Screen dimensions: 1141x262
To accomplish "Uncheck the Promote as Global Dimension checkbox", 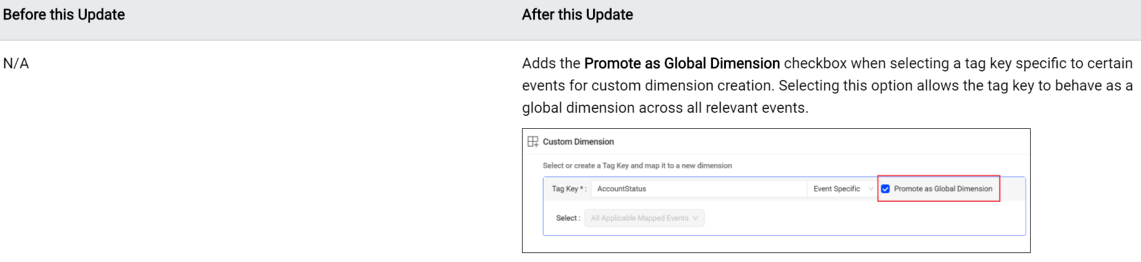I will click(885, 189).
